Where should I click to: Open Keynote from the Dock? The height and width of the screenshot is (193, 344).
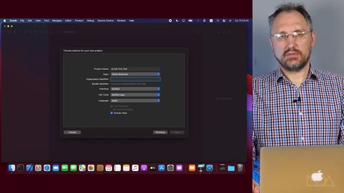coord(200,168)
